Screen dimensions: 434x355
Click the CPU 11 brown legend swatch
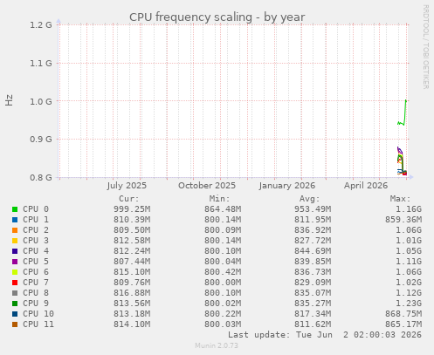(x=15, y=324)
